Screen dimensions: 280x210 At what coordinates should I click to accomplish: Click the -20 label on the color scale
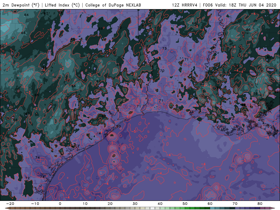tap(10, 204)
